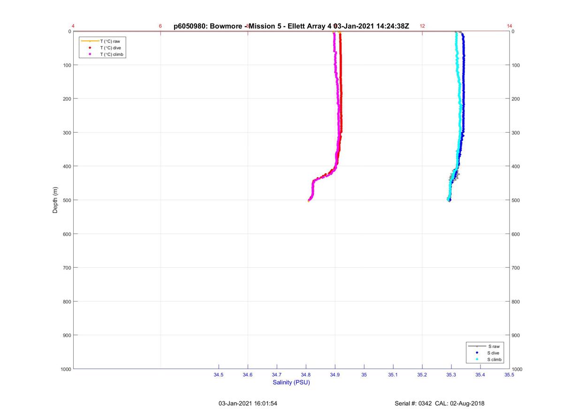
Task: Click the left axis 800 depth tick label
Action: point(67,302)
